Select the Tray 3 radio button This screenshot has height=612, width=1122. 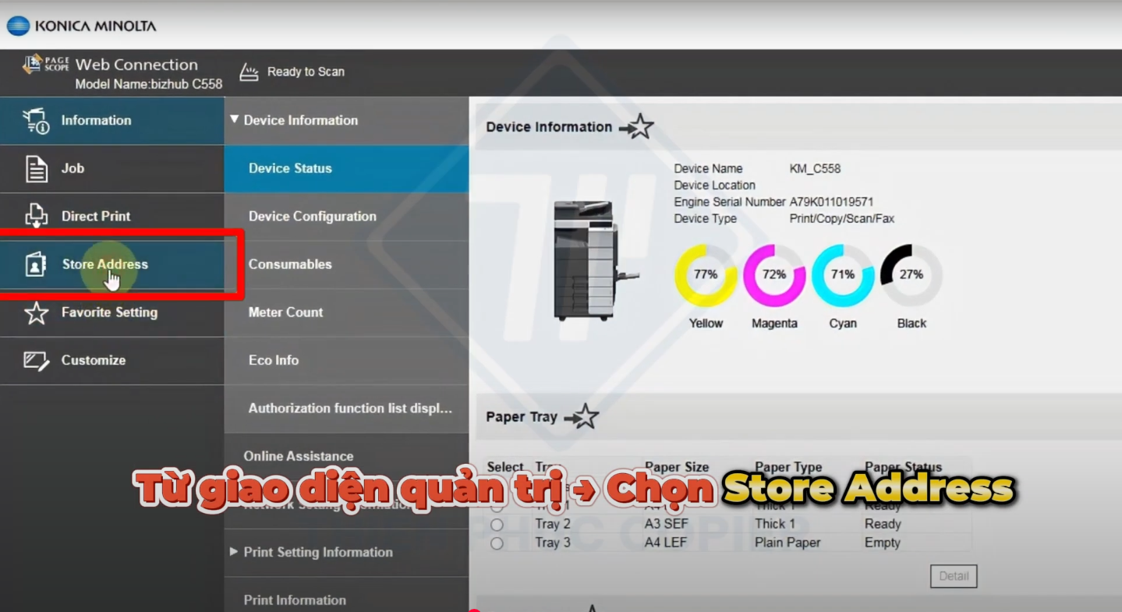(497, 543)
